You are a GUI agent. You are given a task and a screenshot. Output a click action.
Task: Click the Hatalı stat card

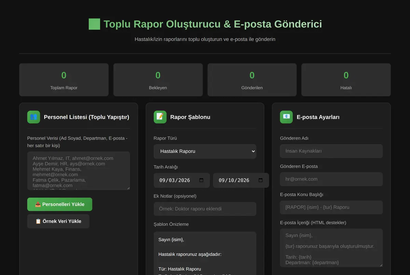coord(346,80)
